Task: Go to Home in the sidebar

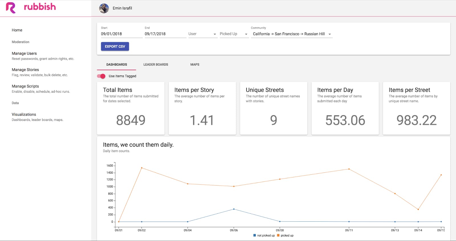Action: 17,30
